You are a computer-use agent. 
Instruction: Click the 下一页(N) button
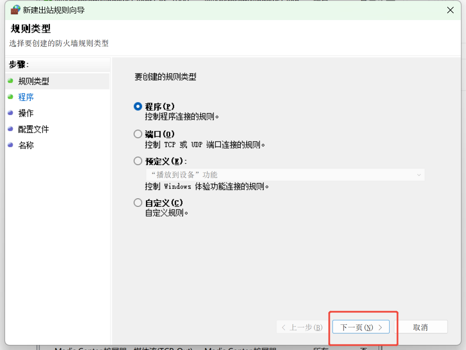[x=361, y=327]
